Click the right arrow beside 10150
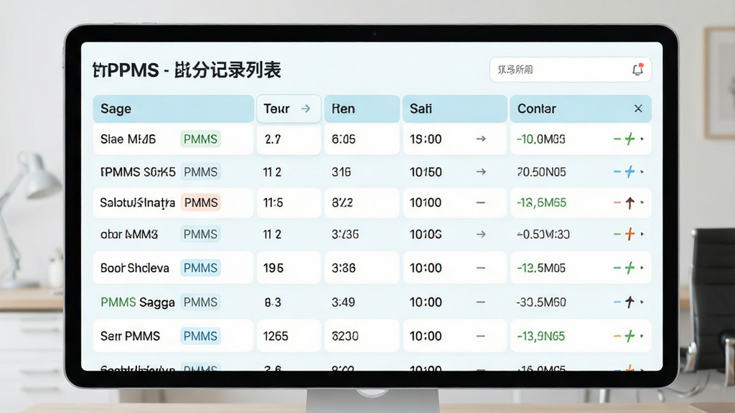The image size is (735, 413). (481, 172)
